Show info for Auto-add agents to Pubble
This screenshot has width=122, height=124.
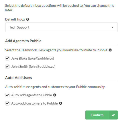55,95
